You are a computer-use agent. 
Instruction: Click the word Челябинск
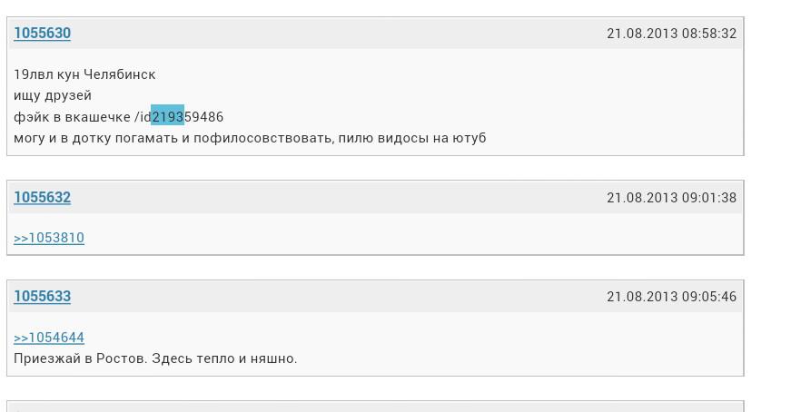(x=119, y=74)
